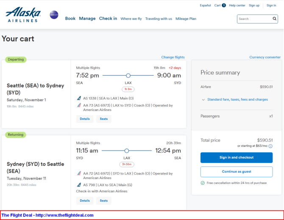
Task: Click the Seattle (SEA) to Sydney (SYD) heading
Action: pos(35,89)
